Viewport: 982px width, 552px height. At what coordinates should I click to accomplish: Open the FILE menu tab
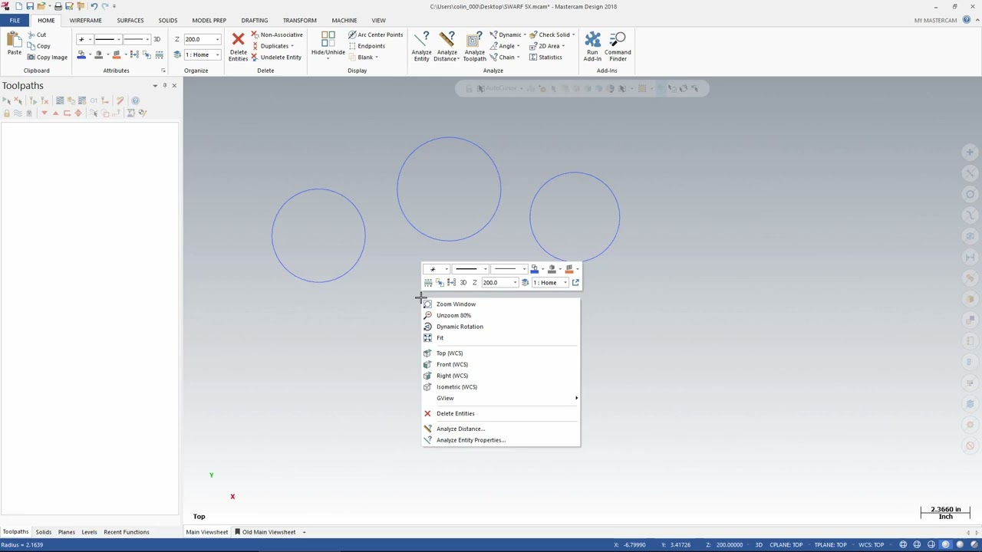click(x=15, y=21)
